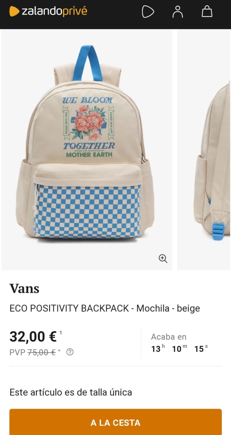
Task: Click the zalandoprivé wordmark text
Action: coord(54,11)
